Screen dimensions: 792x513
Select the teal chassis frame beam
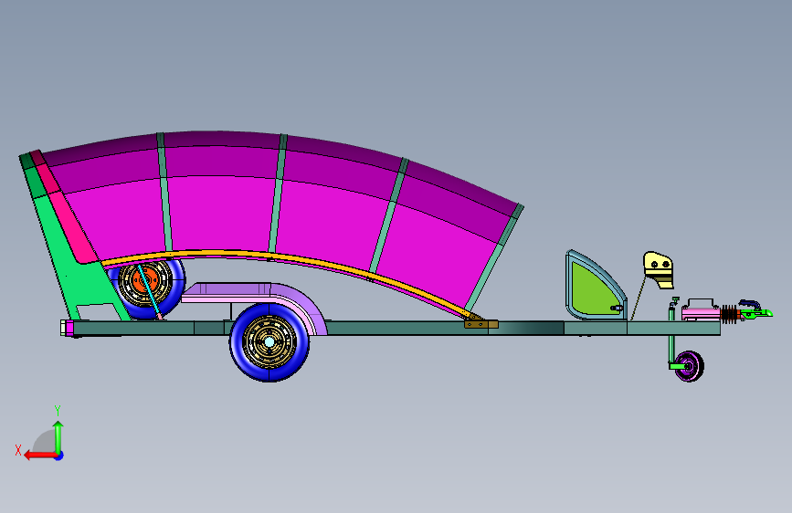point(396,329)
